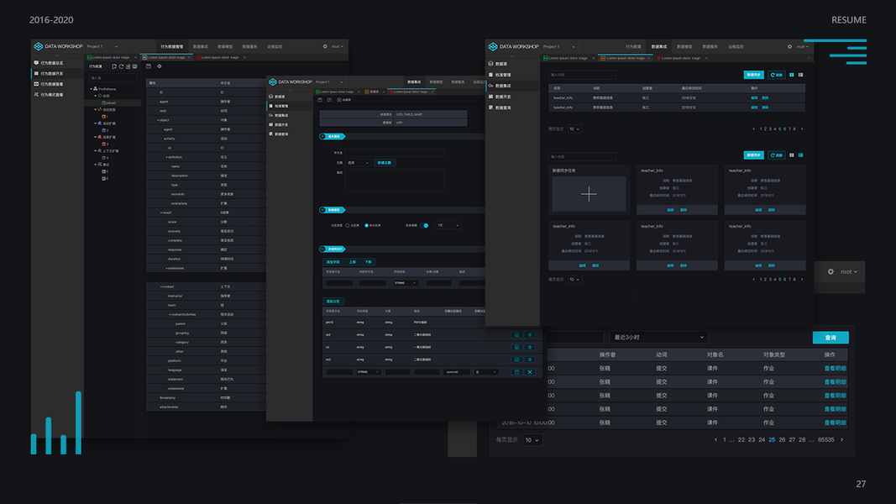Image resolution: width=896 pixels, height=504 pixels.
Task: Open settings gear in behavior data window header
Action: (325, 46)
